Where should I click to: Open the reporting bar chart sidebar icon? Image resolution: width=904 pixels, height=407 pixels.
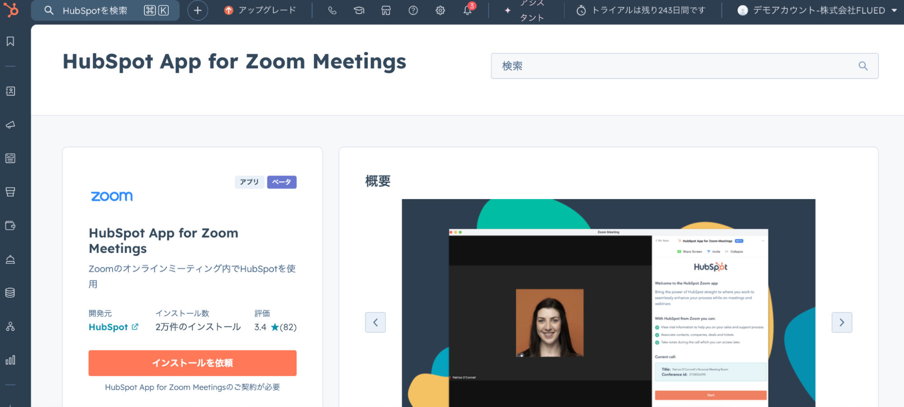pos(10,360)
